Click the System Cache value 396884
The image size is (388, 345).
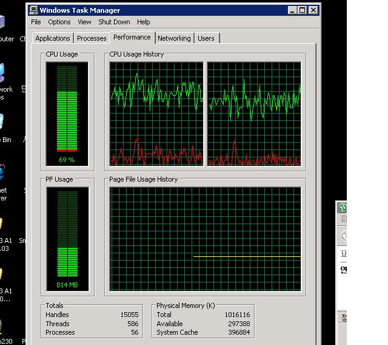(x=239, y=332)
